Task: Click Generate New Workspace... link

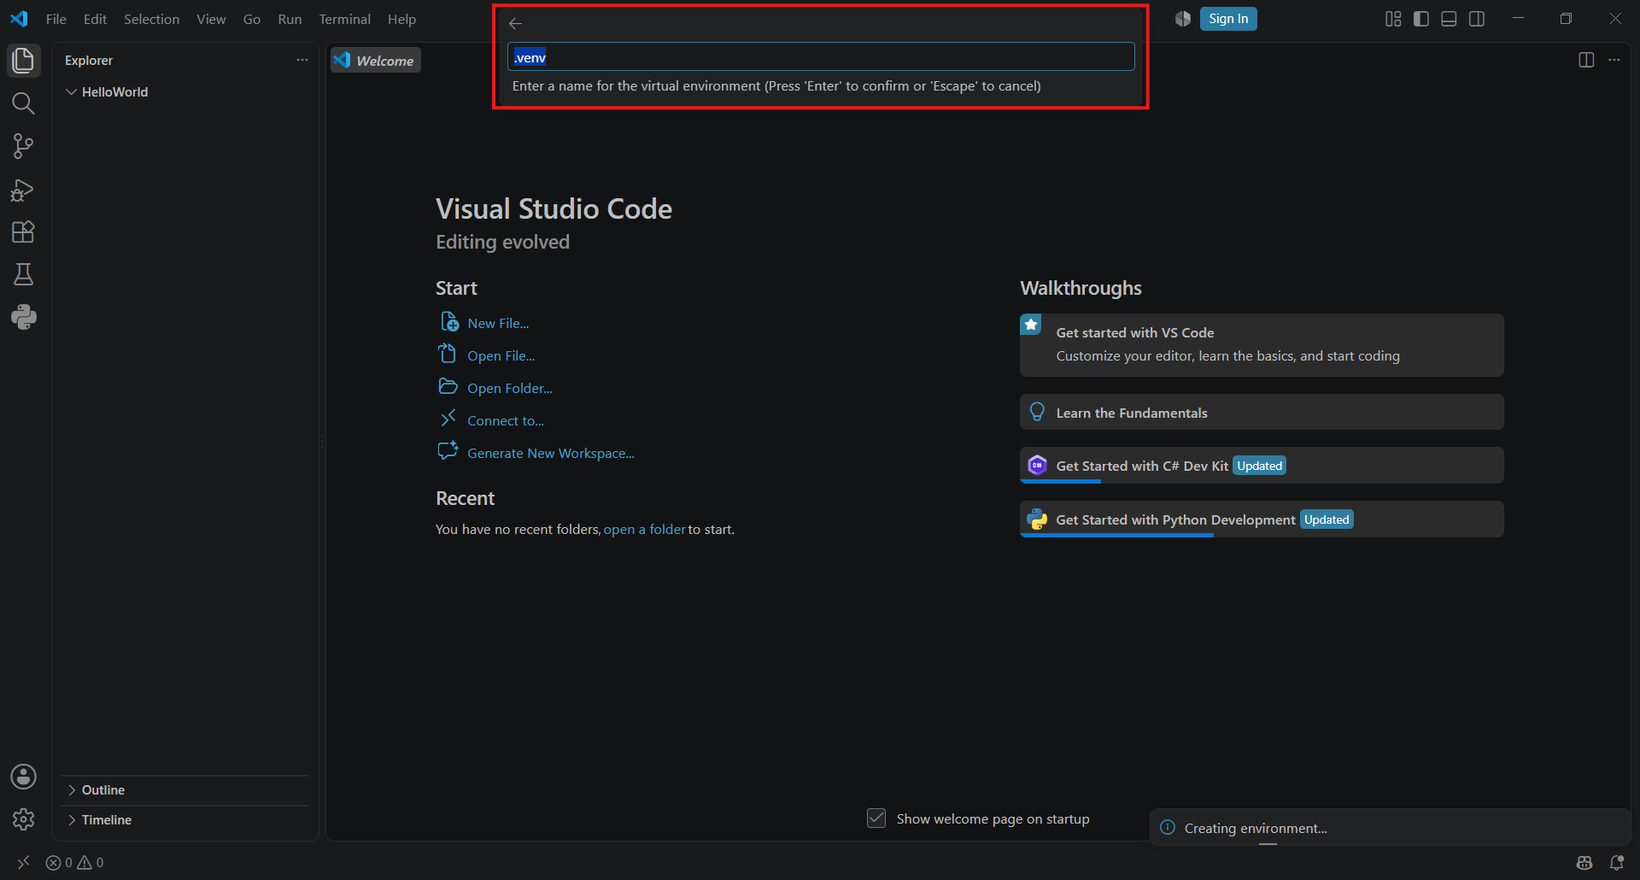Action: [551, 453]
